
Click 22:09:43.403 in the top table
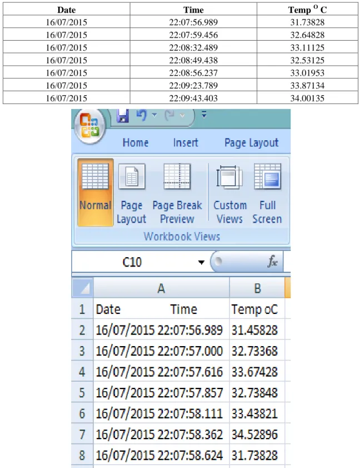tap(193, 98)
